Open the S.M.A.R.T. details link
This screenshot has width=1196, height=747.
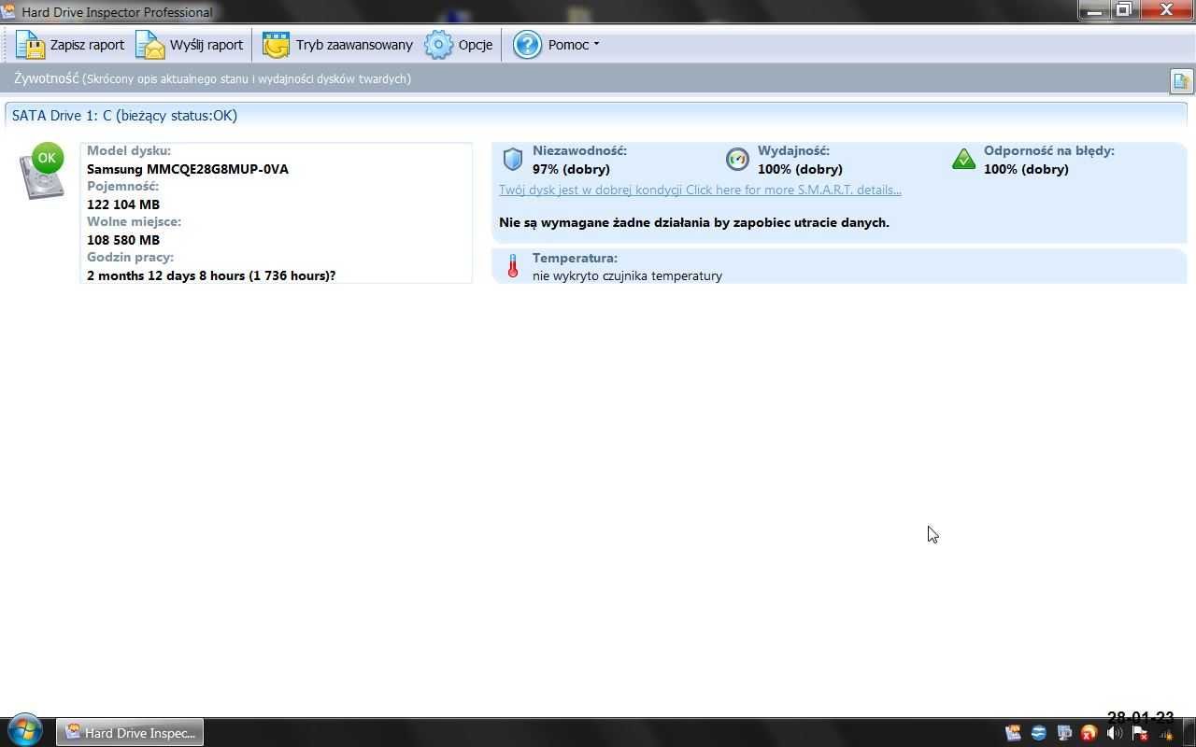(x=700, y=190)
